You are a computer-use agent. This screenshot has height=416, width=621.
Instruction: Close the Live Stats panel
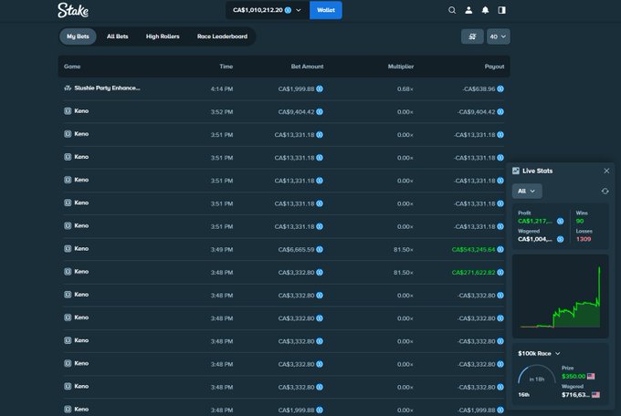(x=606, y=171)
